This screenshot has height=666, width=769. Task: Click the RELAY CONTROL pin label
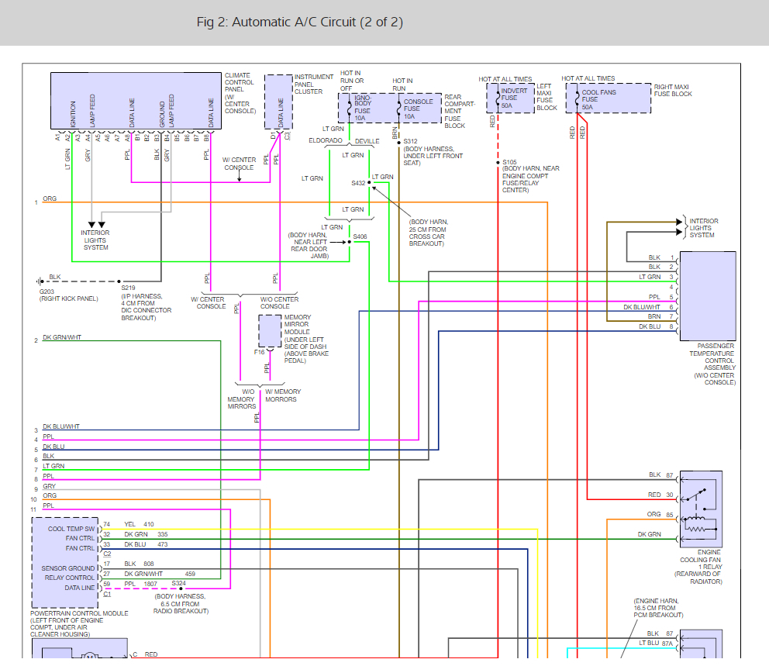click(x=70, y=578)
